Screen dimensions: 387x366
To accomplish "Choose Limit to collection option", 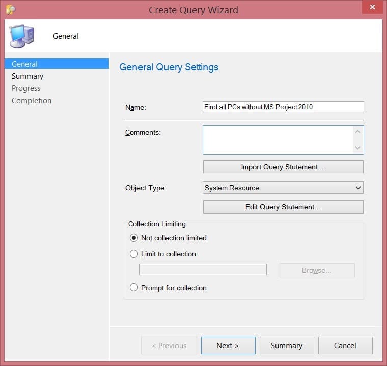I will point(134,254).
